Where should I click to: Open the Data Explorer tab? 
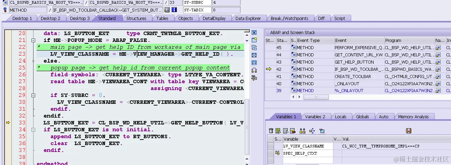[248, 19]
